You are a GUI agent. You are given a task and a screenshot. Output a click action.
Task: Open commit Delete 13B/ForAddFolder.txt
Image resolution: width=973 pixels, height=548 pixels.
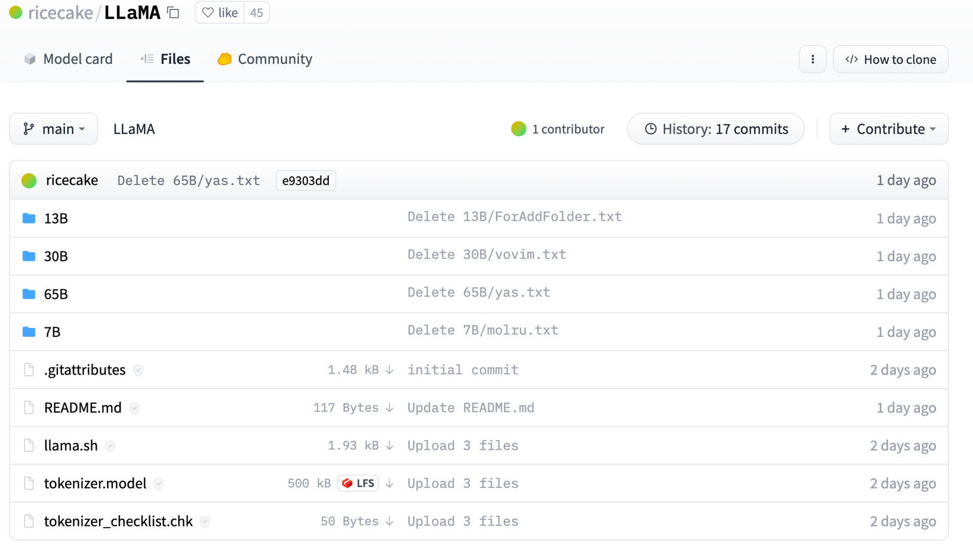point(515,216)
